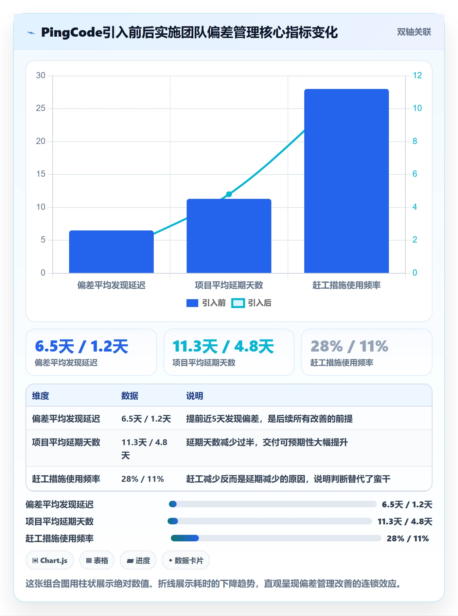Click table cell 提前近5天发现偏差

[269, 419]
